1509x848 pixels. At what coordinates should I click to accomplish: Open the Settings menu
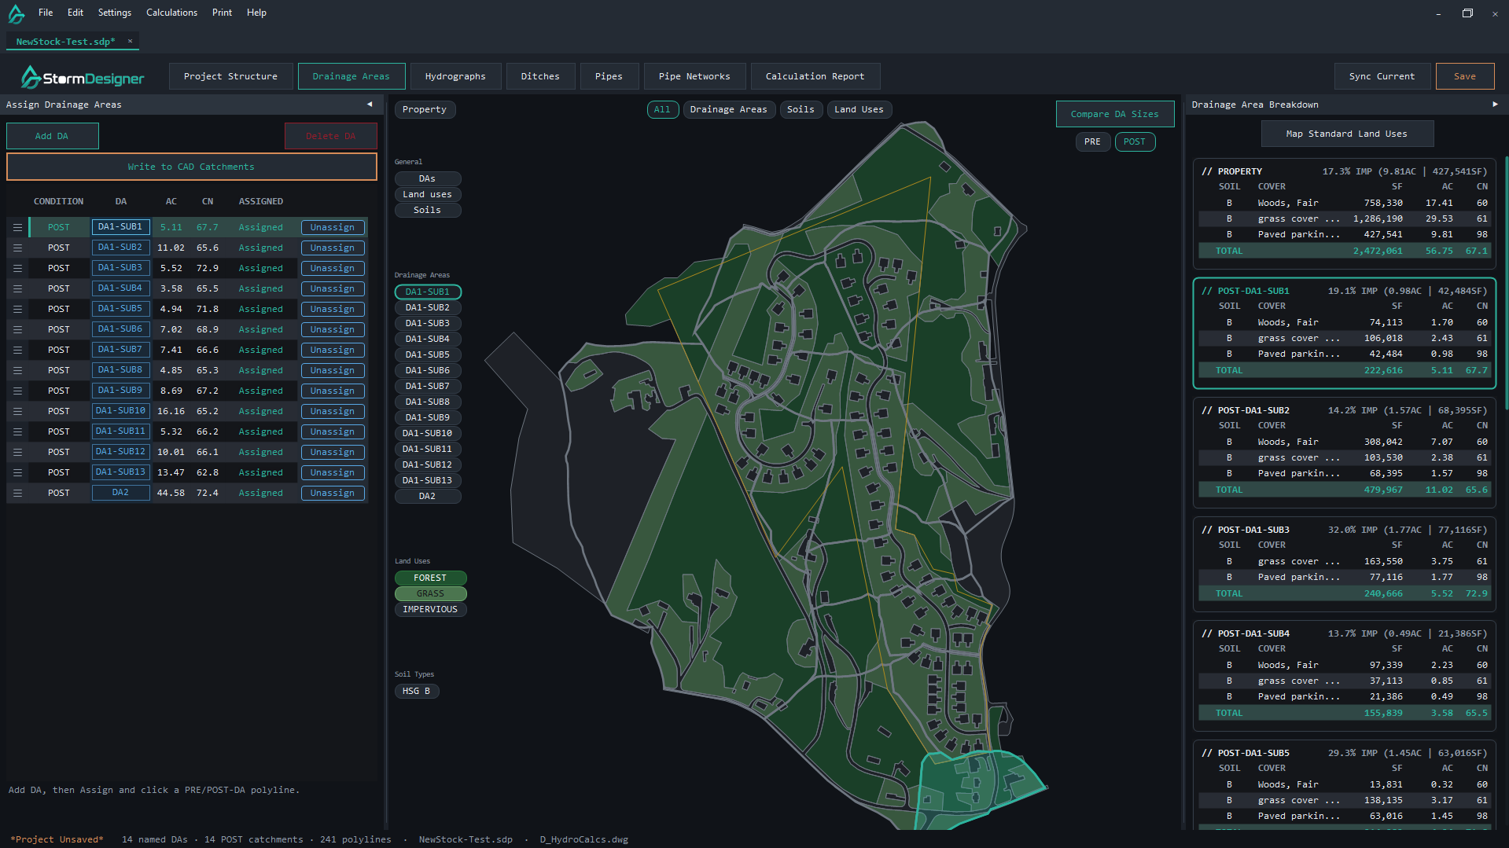point(114,13)
